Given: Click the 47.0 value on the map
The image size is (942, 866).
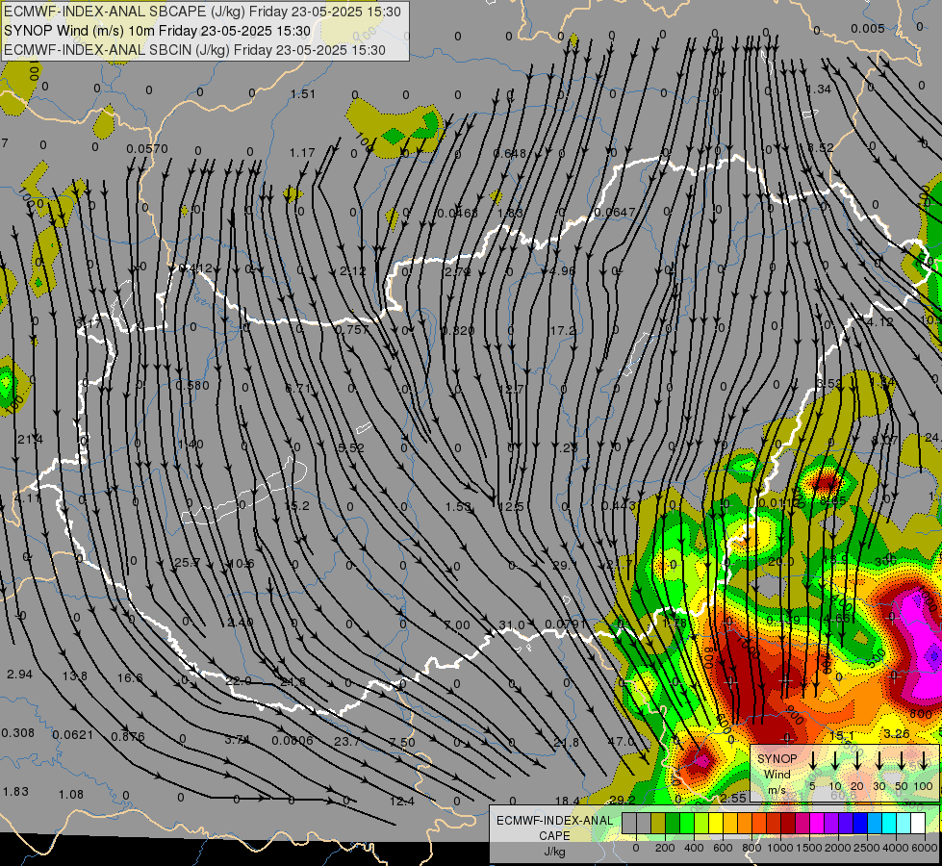Looking at the screenshot, I should [622, 741].
